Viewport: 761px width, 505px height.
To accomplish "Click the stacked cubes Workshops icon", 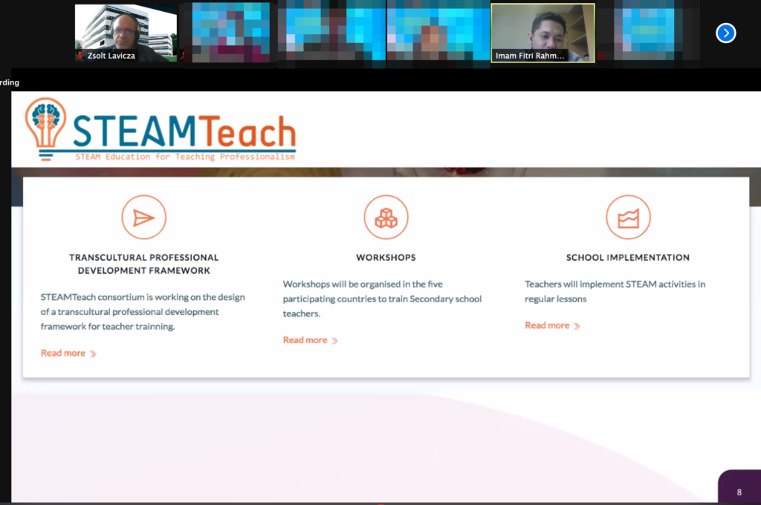I will [386, 218].
